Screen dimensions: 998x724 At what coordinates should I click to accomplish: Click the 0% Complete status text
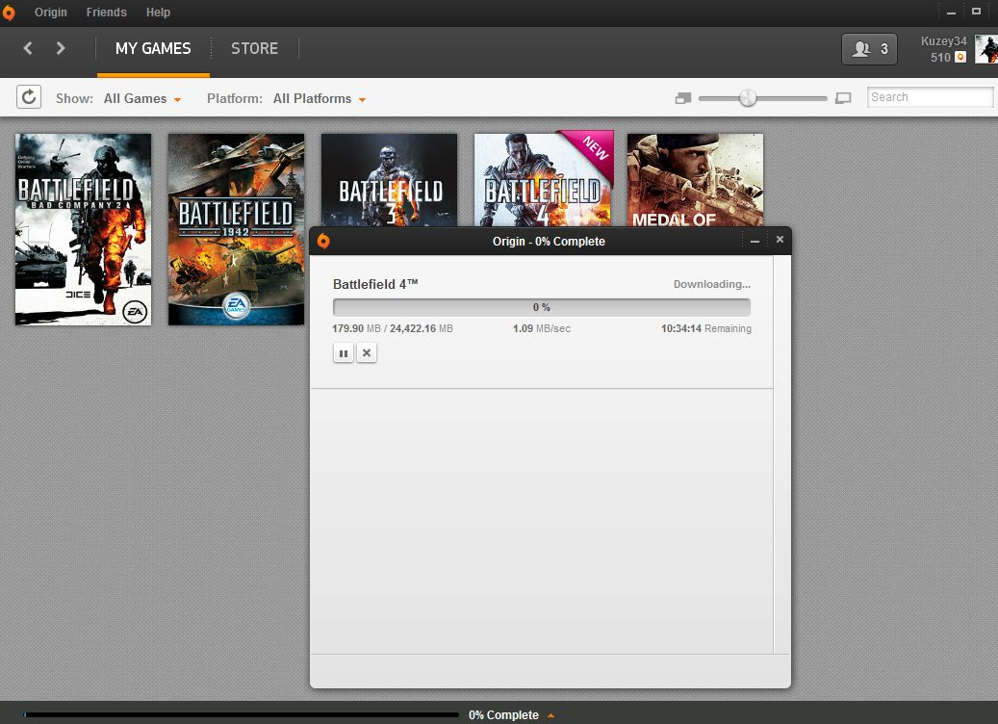coord(503,715)
